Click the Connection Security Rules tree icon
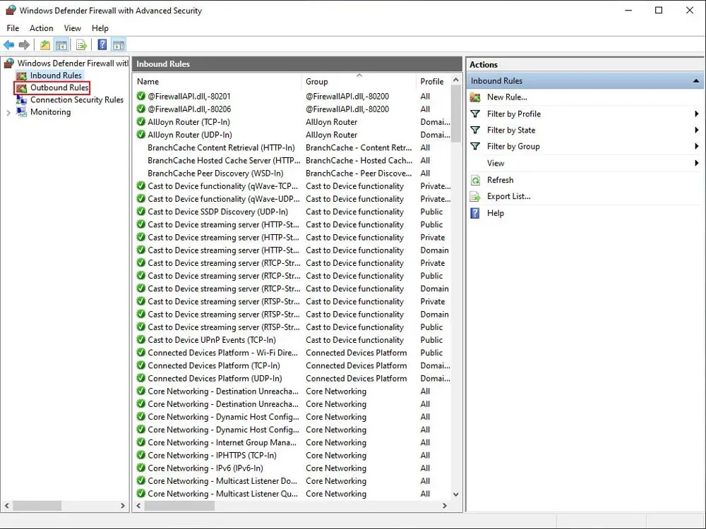This screenshot has height=529, width=706. pos(21,100)
